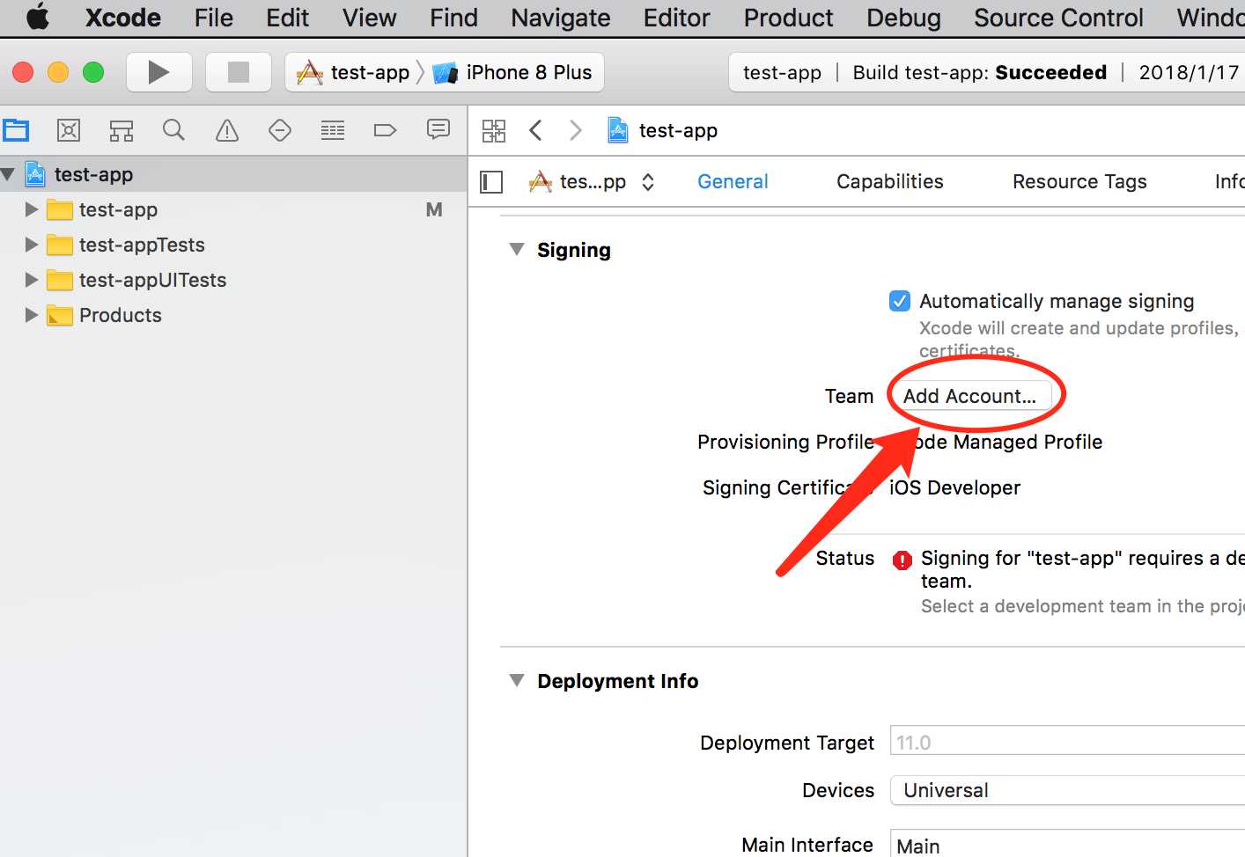Click the Add Account... team button
Viewport: 1245px width, 857px height.
(x=970, y=396)
